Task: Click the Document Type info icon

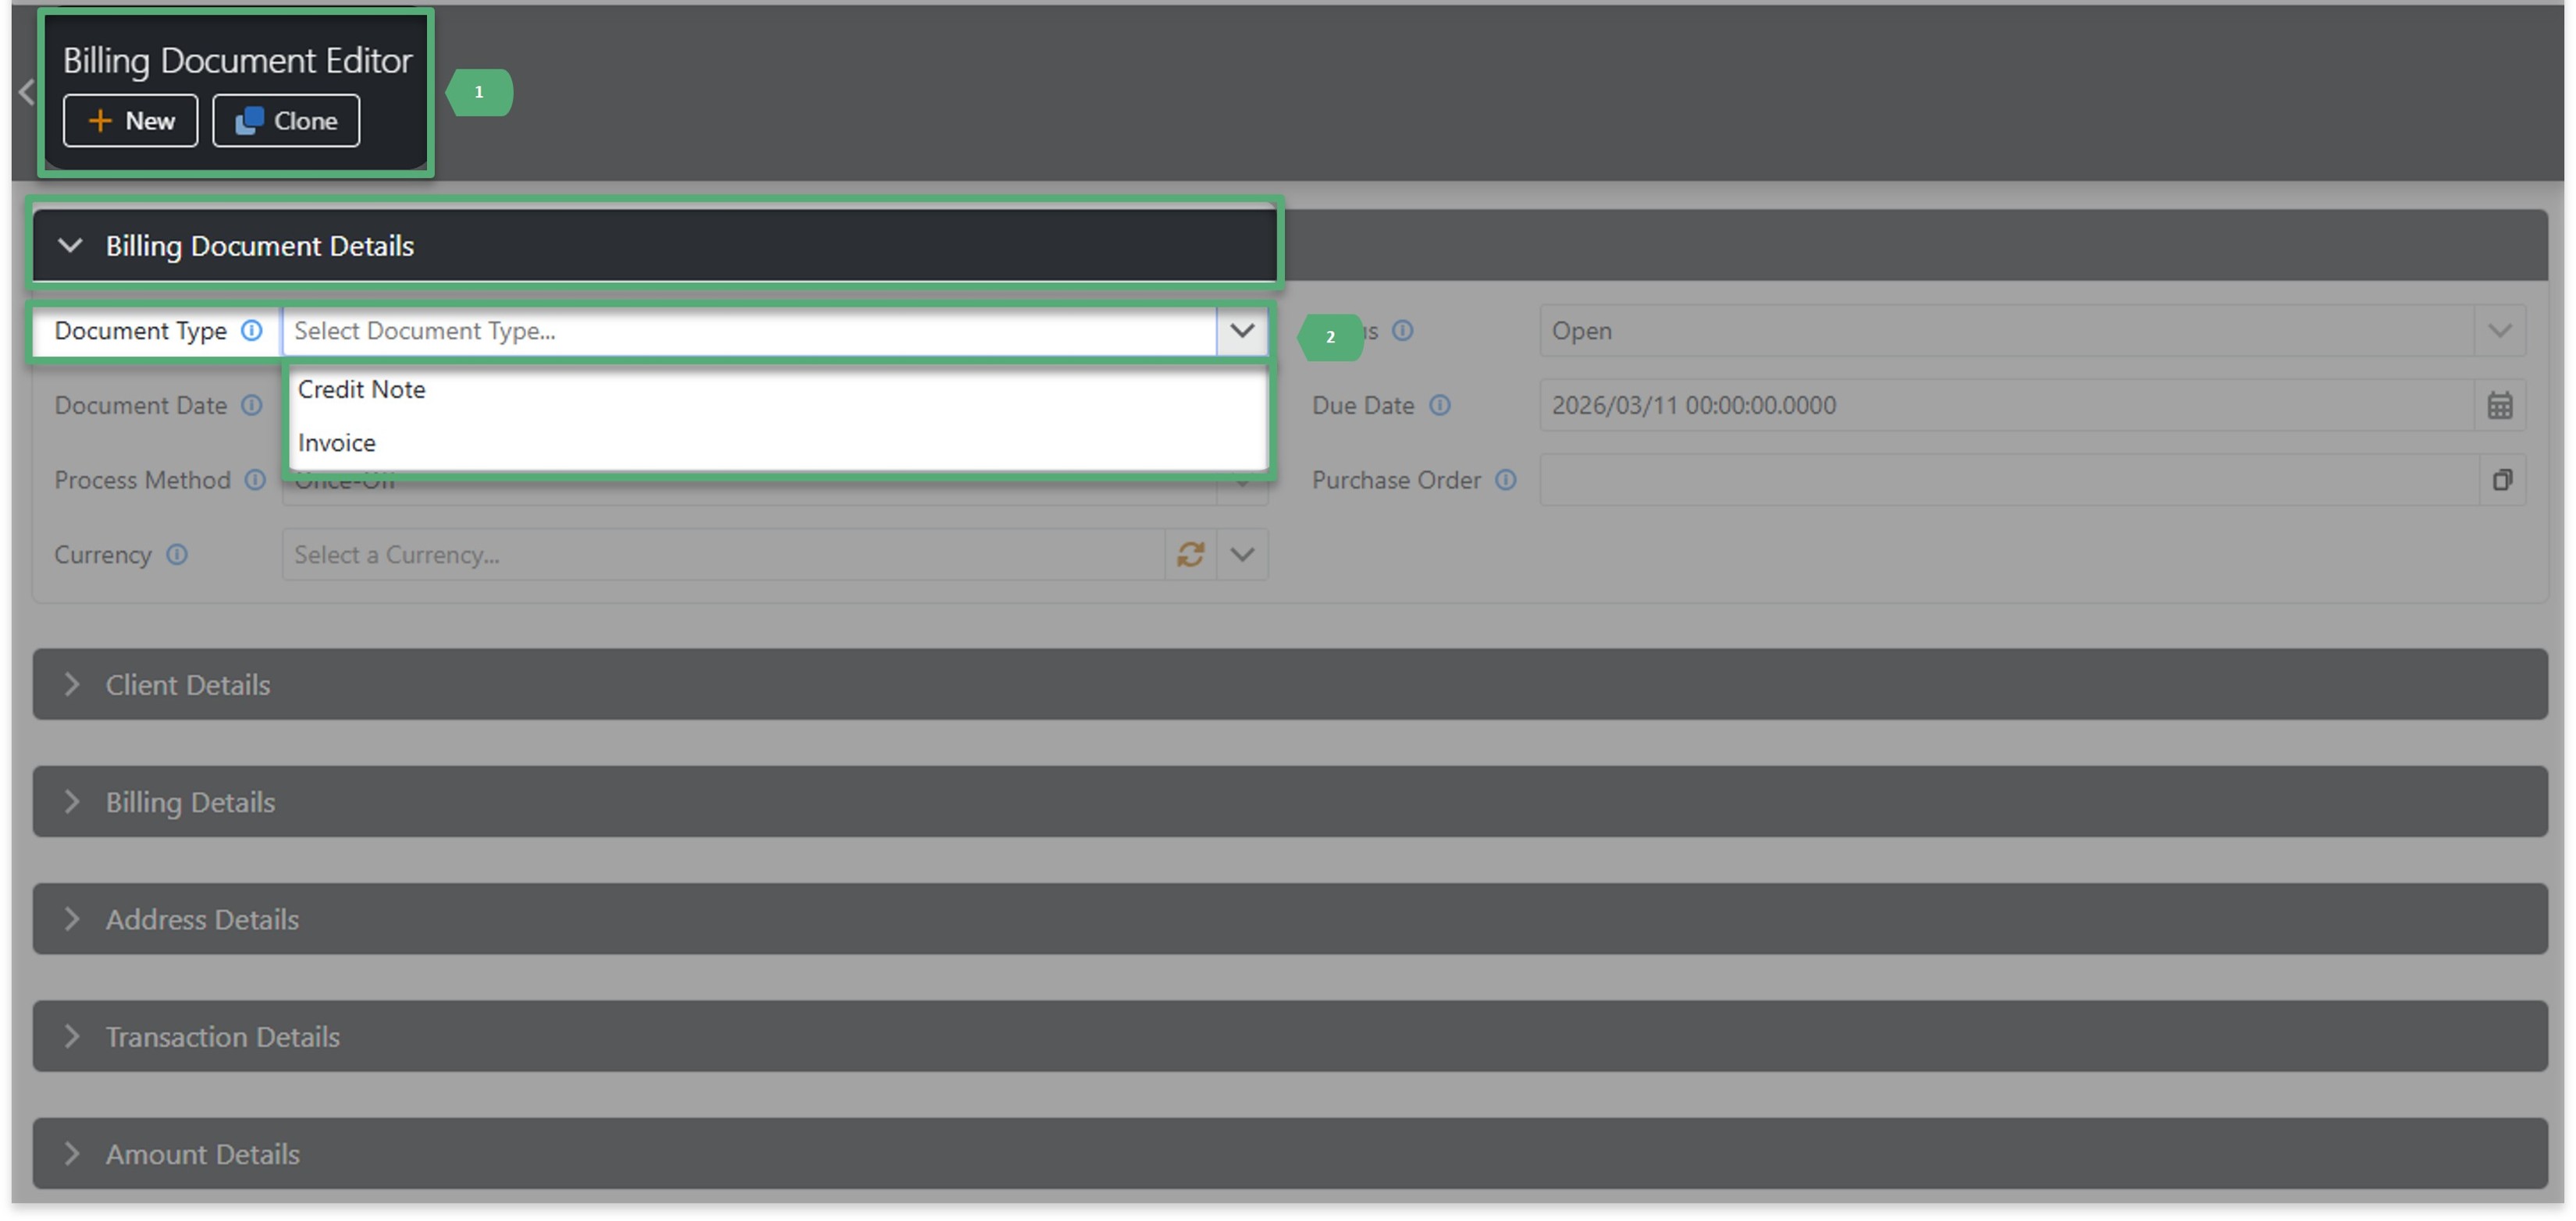Action: 253,331
